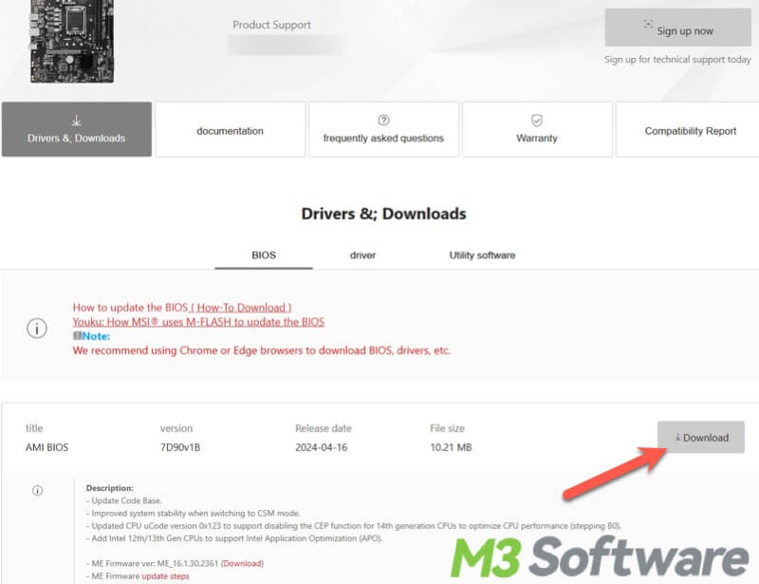759x584 pixels.
Task: Open Youku M-FLASH BIOS update link
Action: pyautogui.click(x=198, y=322)
